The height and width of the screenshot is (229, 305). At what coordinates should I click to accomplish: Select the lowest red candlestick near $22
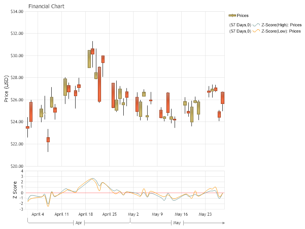tap(48, 140)
